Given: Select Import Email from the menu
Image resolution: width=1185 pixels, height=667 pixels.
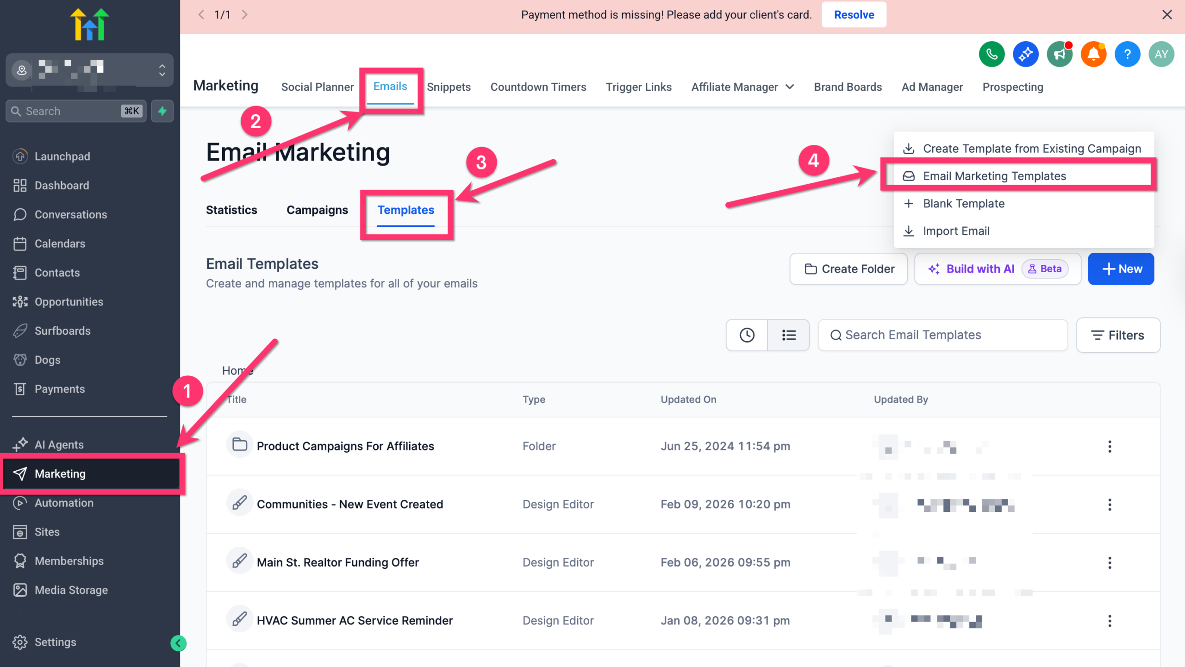Looking at the screenshot, I should point(956,231).
